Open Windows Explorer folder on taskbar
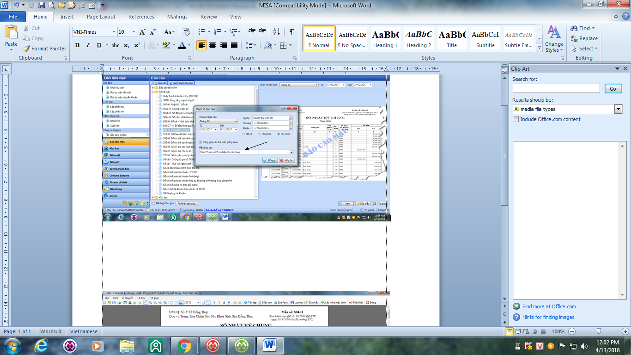 (x=127, y=346)
